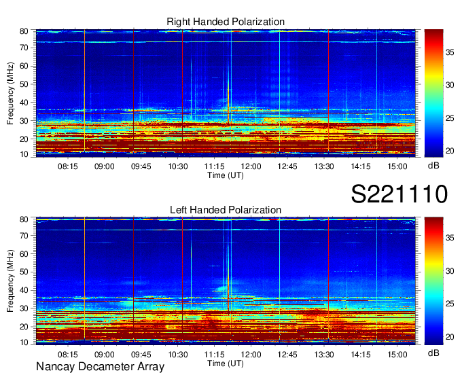The height and width of the screenshot is (375, 462).
Task: Click 30 MHz tick on Left Handed plot axis
Action: click(24, 308)
